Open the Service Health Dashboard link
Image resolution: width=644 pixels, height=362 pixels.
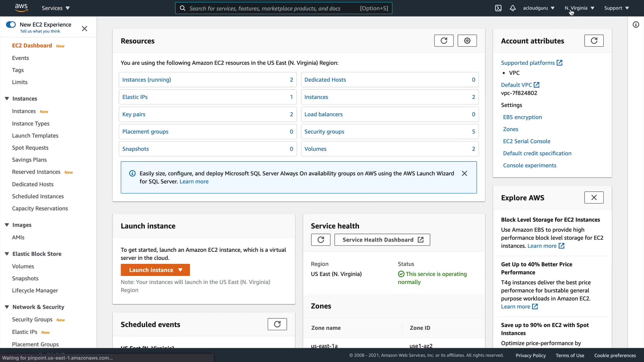382,240
